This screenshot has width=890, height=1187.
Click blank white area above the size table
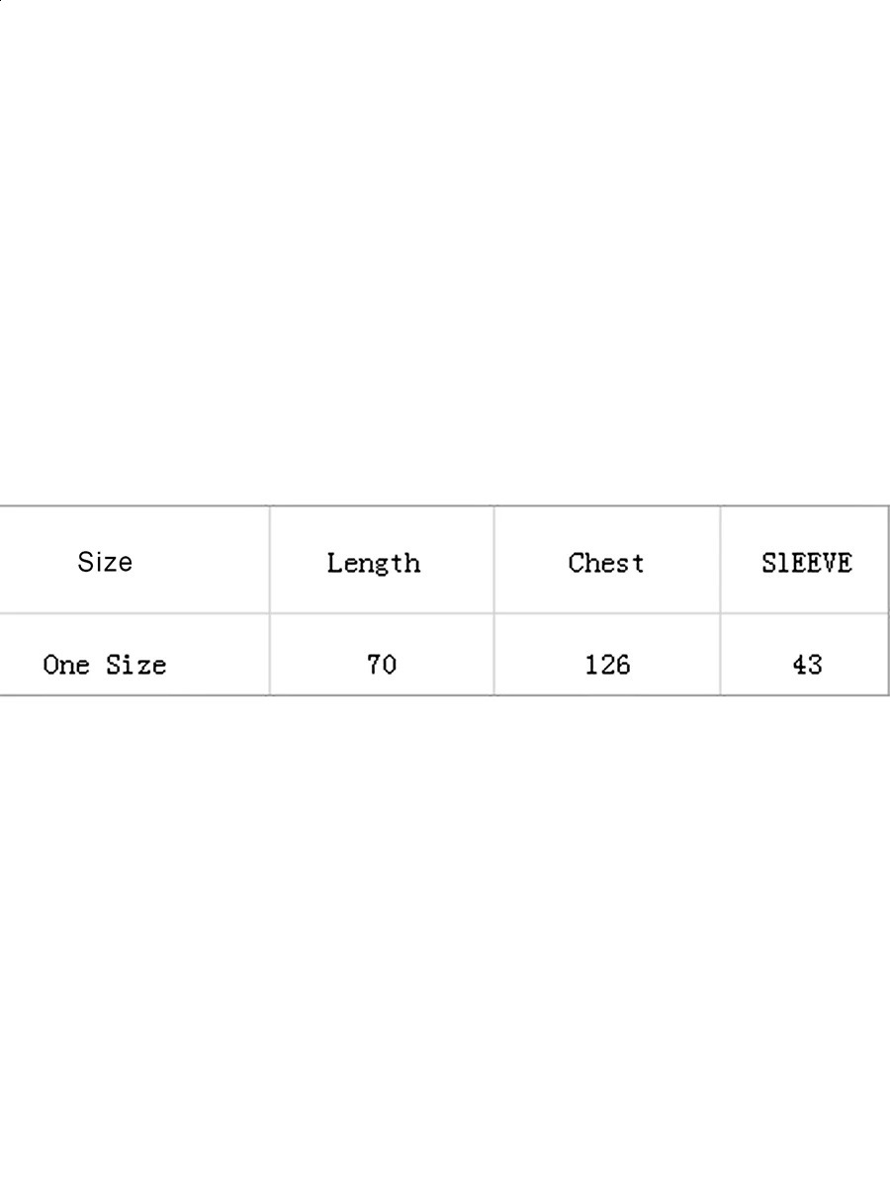(445, 247)
